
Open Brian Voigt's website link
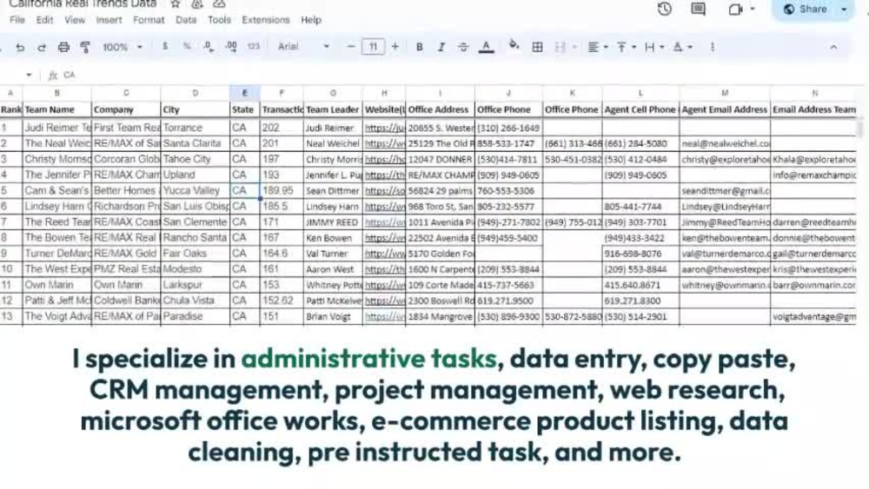coord(384,317)
